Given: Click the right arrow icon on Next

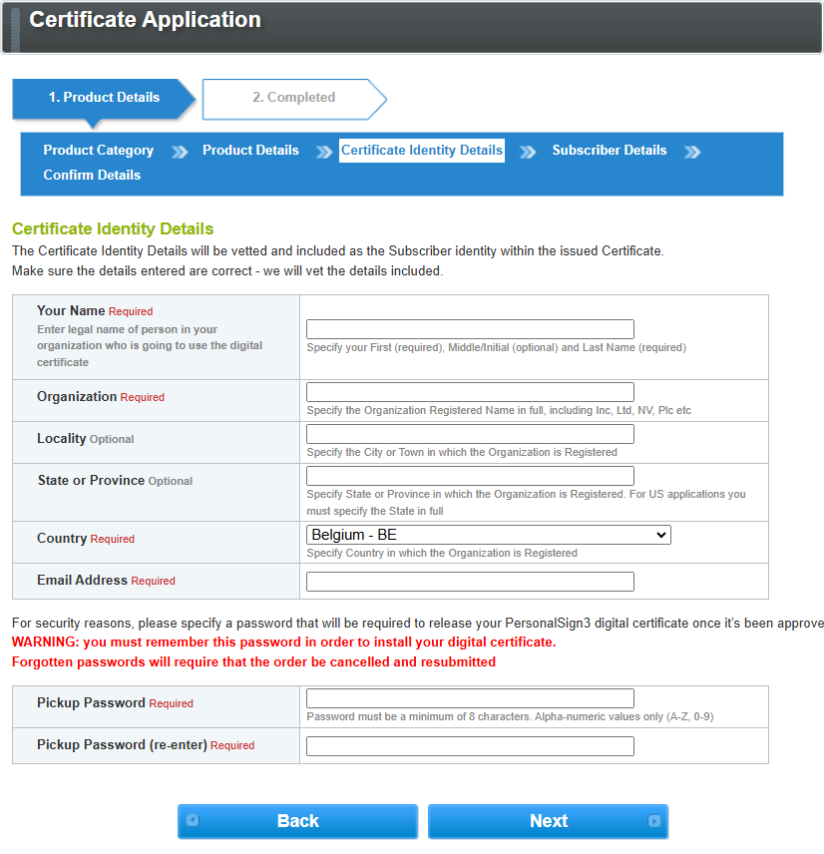Looking at the screenshot, I should coord(654,821).
